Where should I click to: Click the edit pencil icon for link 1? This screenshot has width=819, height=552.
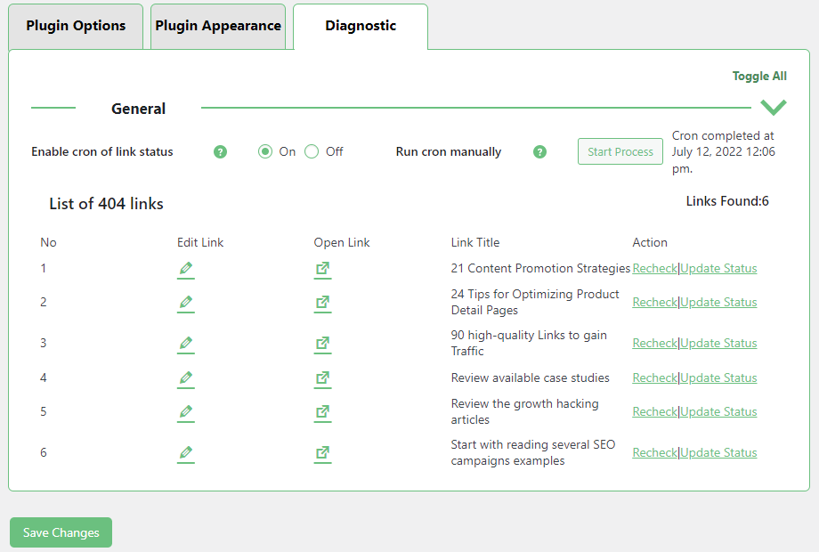(185, 269)
